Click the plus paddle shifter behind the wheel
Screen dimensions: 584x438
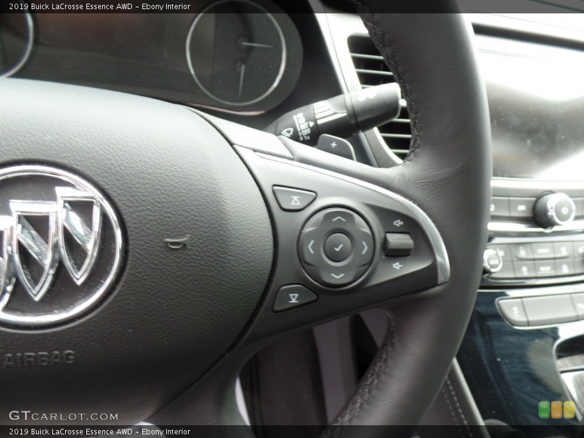click(x=336, y=145)
